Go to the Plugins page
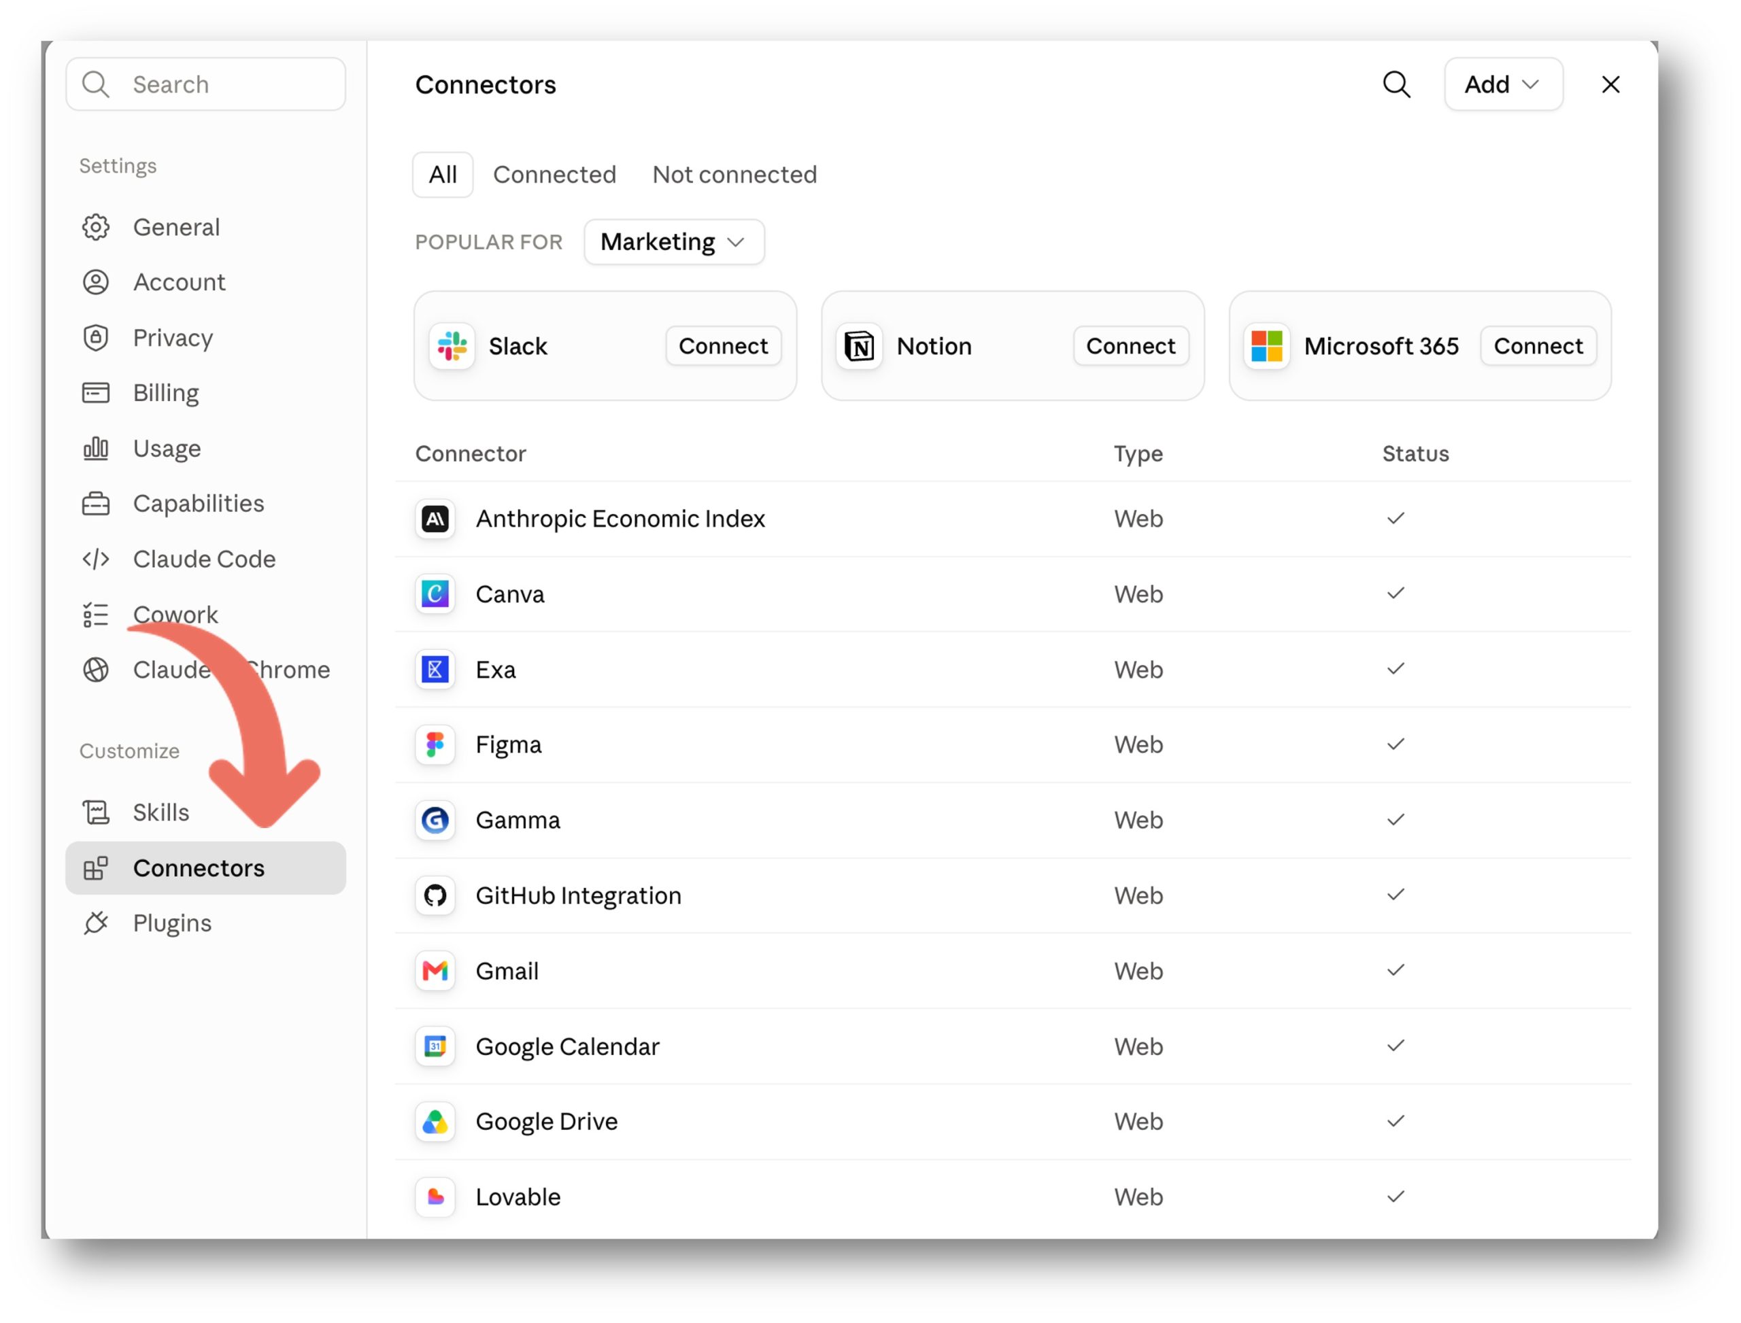The width and height of the screenshot is (1741, 1323). click(205, 923)
